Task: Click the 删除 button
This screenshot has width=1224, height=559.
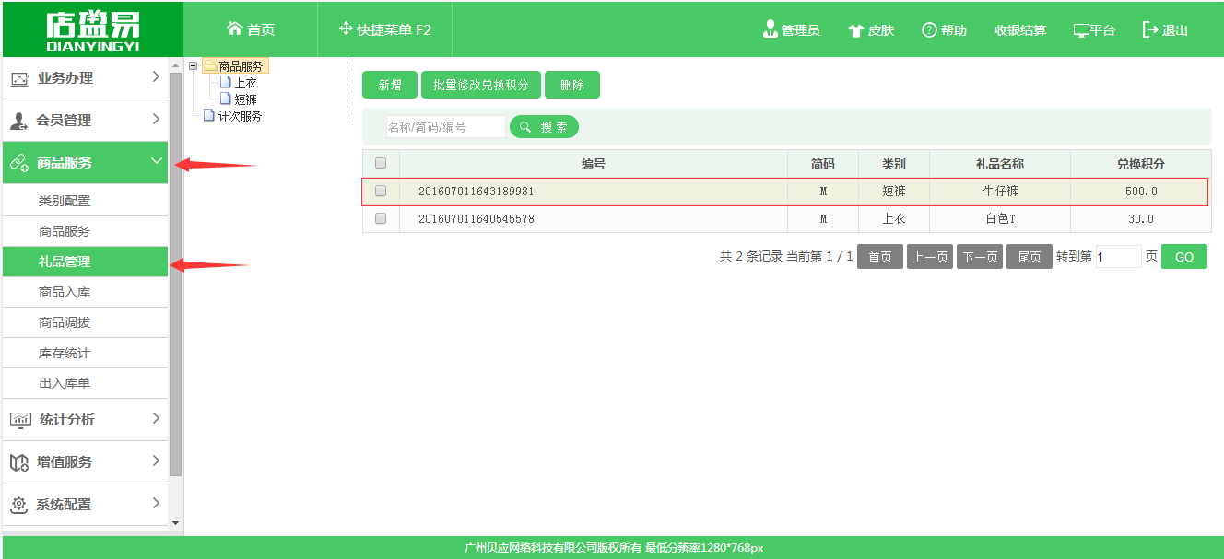Action: click(572, 85)
